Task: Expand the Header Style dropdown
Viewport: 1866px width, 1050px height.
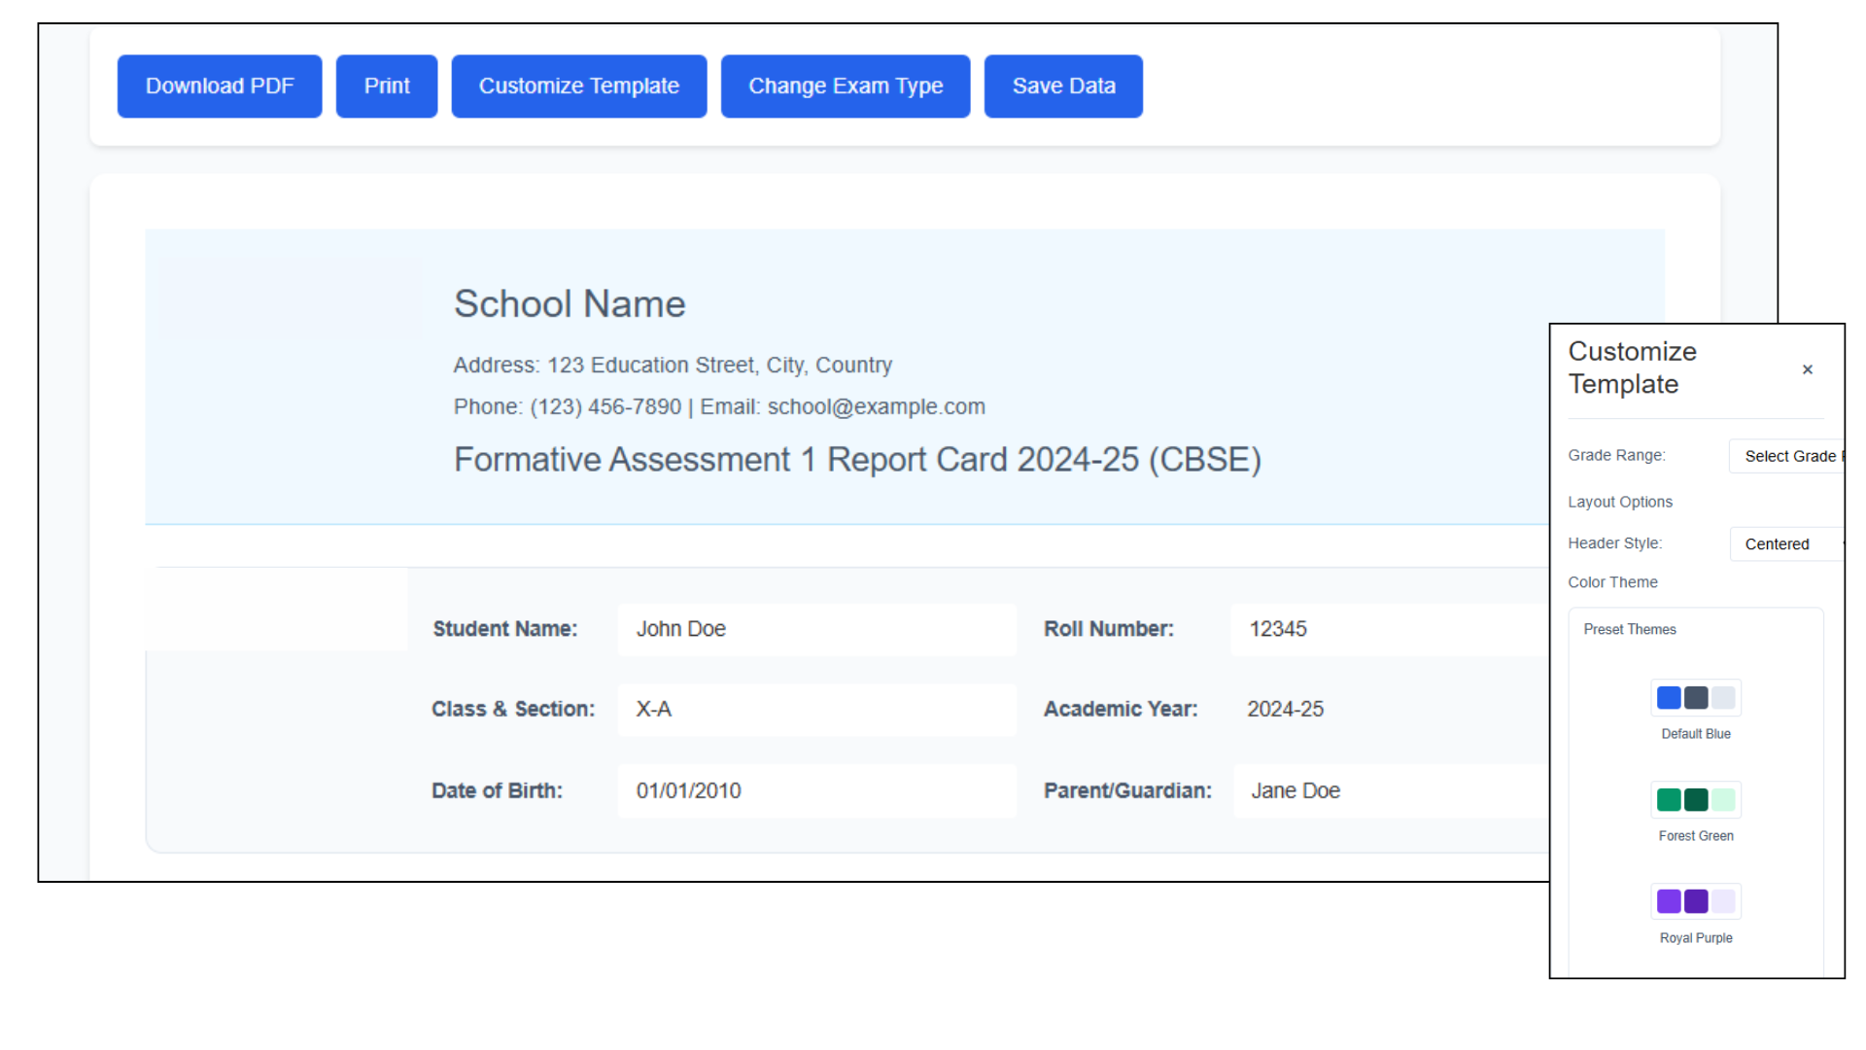Action: tap(1786, 544)
